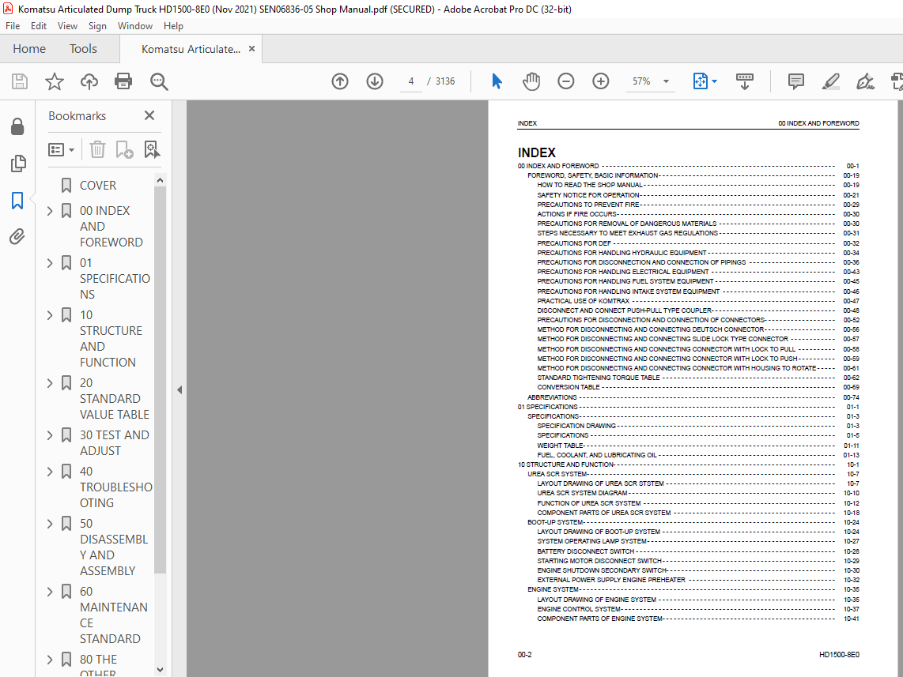Click the WEIGHT TABLE index entry
The image size is (903, 677).
[561, 446]
